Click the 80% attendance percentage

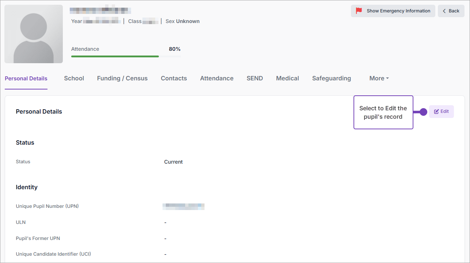click(175, 49)
